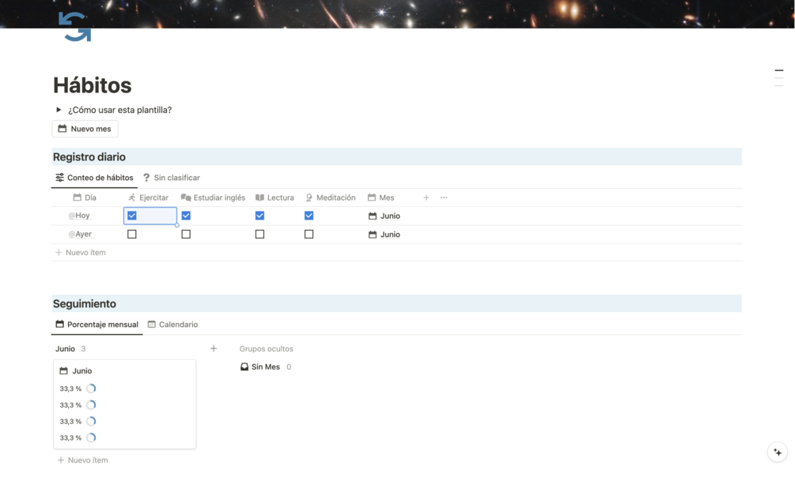Viewport: 795px width, 477px height.
Task: Click the Meditación column header
Action: [330, 197]
